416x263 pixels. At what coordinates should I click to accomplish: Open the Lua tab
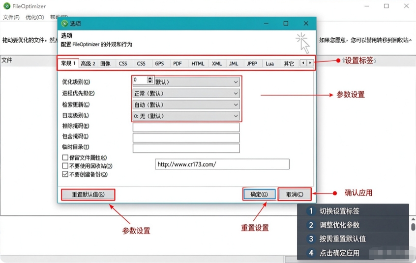click(270, 64)
